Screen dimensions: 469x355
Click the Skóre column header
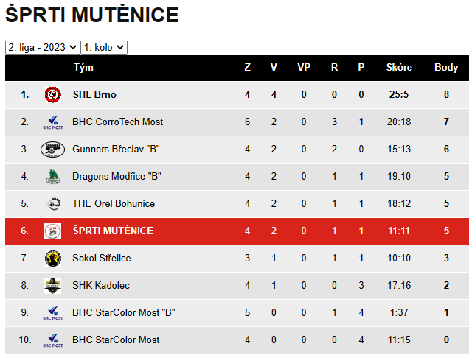click(x=399, y=67)
